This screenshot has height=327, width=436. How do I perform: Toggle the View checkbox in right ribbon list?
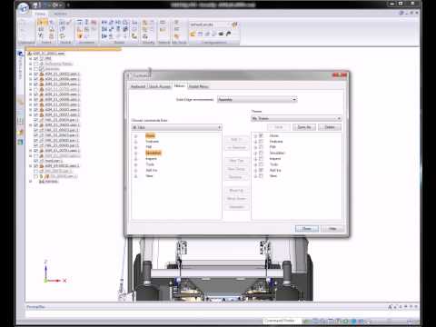262,176
